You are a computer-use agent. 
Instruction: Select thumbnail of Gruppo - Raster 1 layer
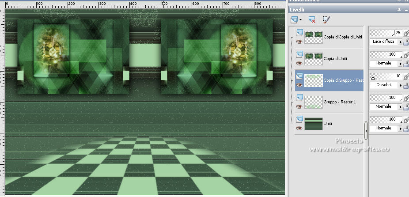pyautogui.click(x=314, y=102)
